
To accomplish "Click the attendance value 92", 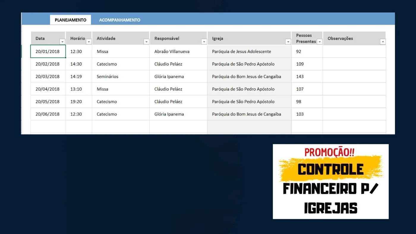I will [x=307, y=51].
